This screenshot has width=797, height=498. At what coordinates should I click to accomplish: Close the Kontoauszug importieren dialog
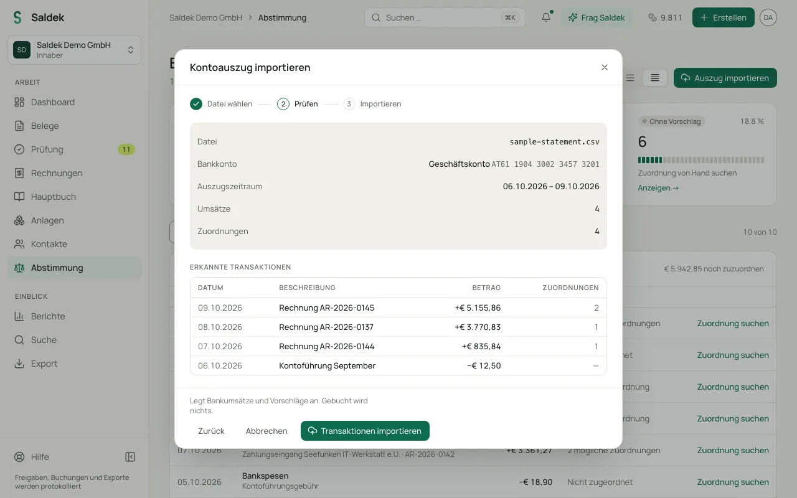click(604, 67)
